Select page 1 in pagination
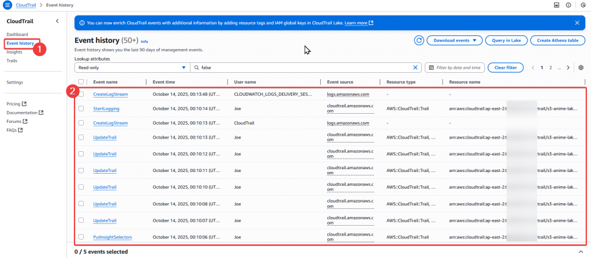 coord(542,68)
